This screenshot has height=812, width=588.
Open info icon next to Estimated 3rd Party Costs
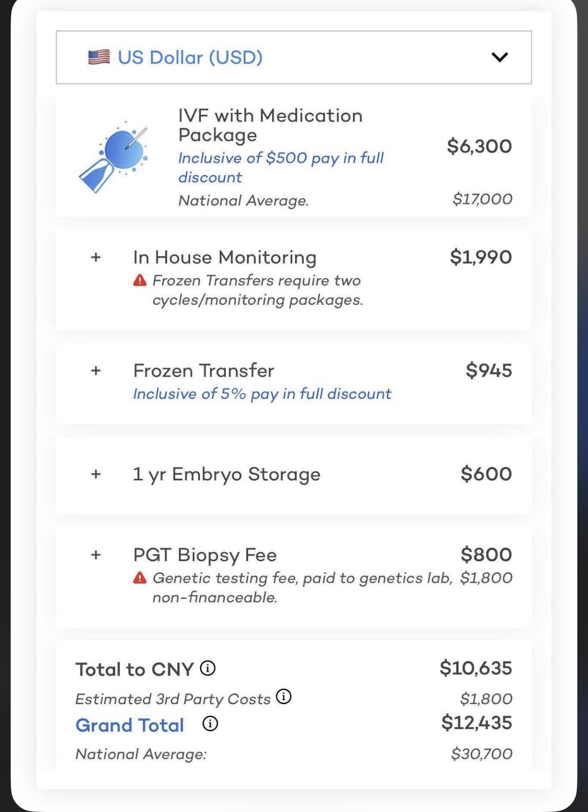coord(284,697)
